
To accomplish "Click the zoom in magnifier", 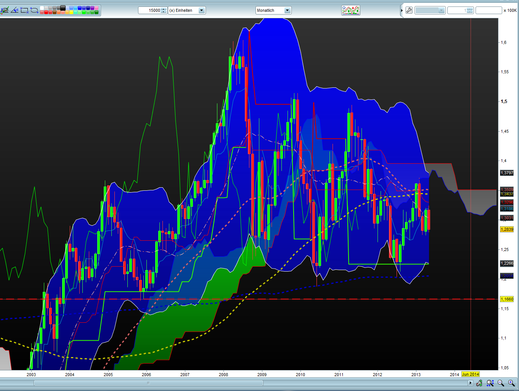I will 511,383.
